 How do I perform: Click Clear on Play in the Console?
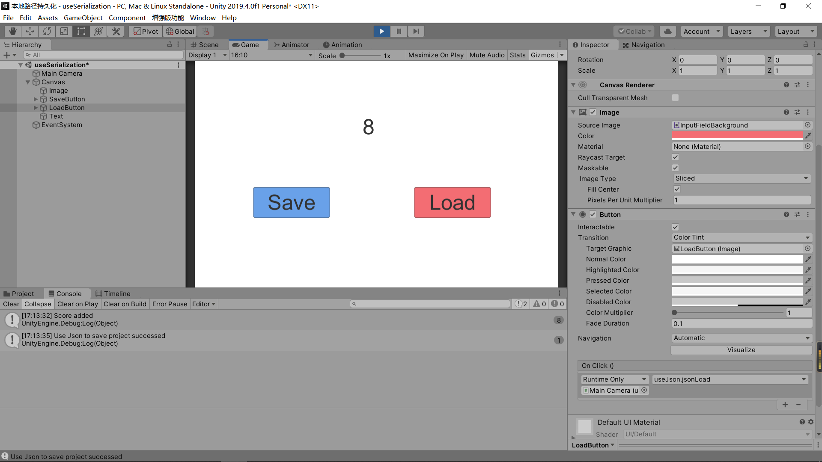tap(77, 304)
